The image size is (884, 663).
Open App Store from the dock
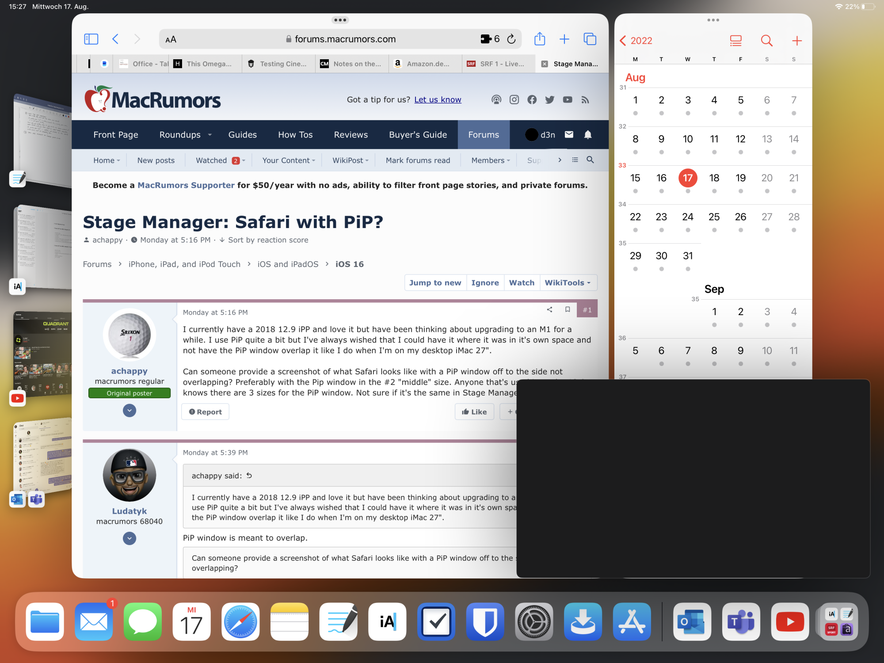(632, 621)
